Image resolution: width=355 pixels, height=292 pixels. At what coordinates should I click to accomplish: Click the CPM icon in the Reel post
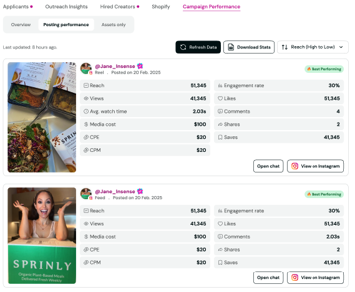click(x=86, y=150)
